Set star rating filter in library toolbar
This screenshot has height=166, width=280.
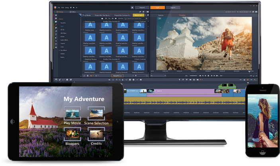tap(121, 18)
